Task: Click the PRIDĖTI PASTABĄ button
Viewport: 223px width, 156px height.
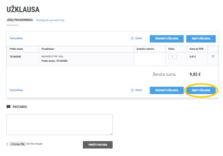Action: tap(98, 145)
